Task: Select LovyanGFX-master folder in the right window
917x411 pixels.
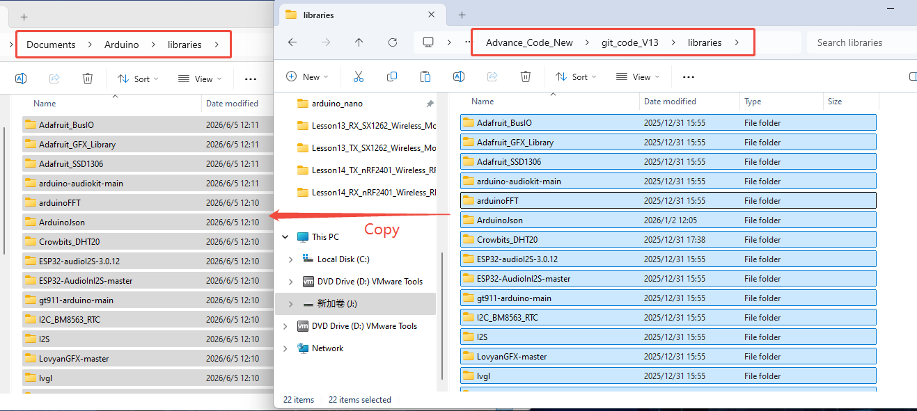Action: click(668, 357)
